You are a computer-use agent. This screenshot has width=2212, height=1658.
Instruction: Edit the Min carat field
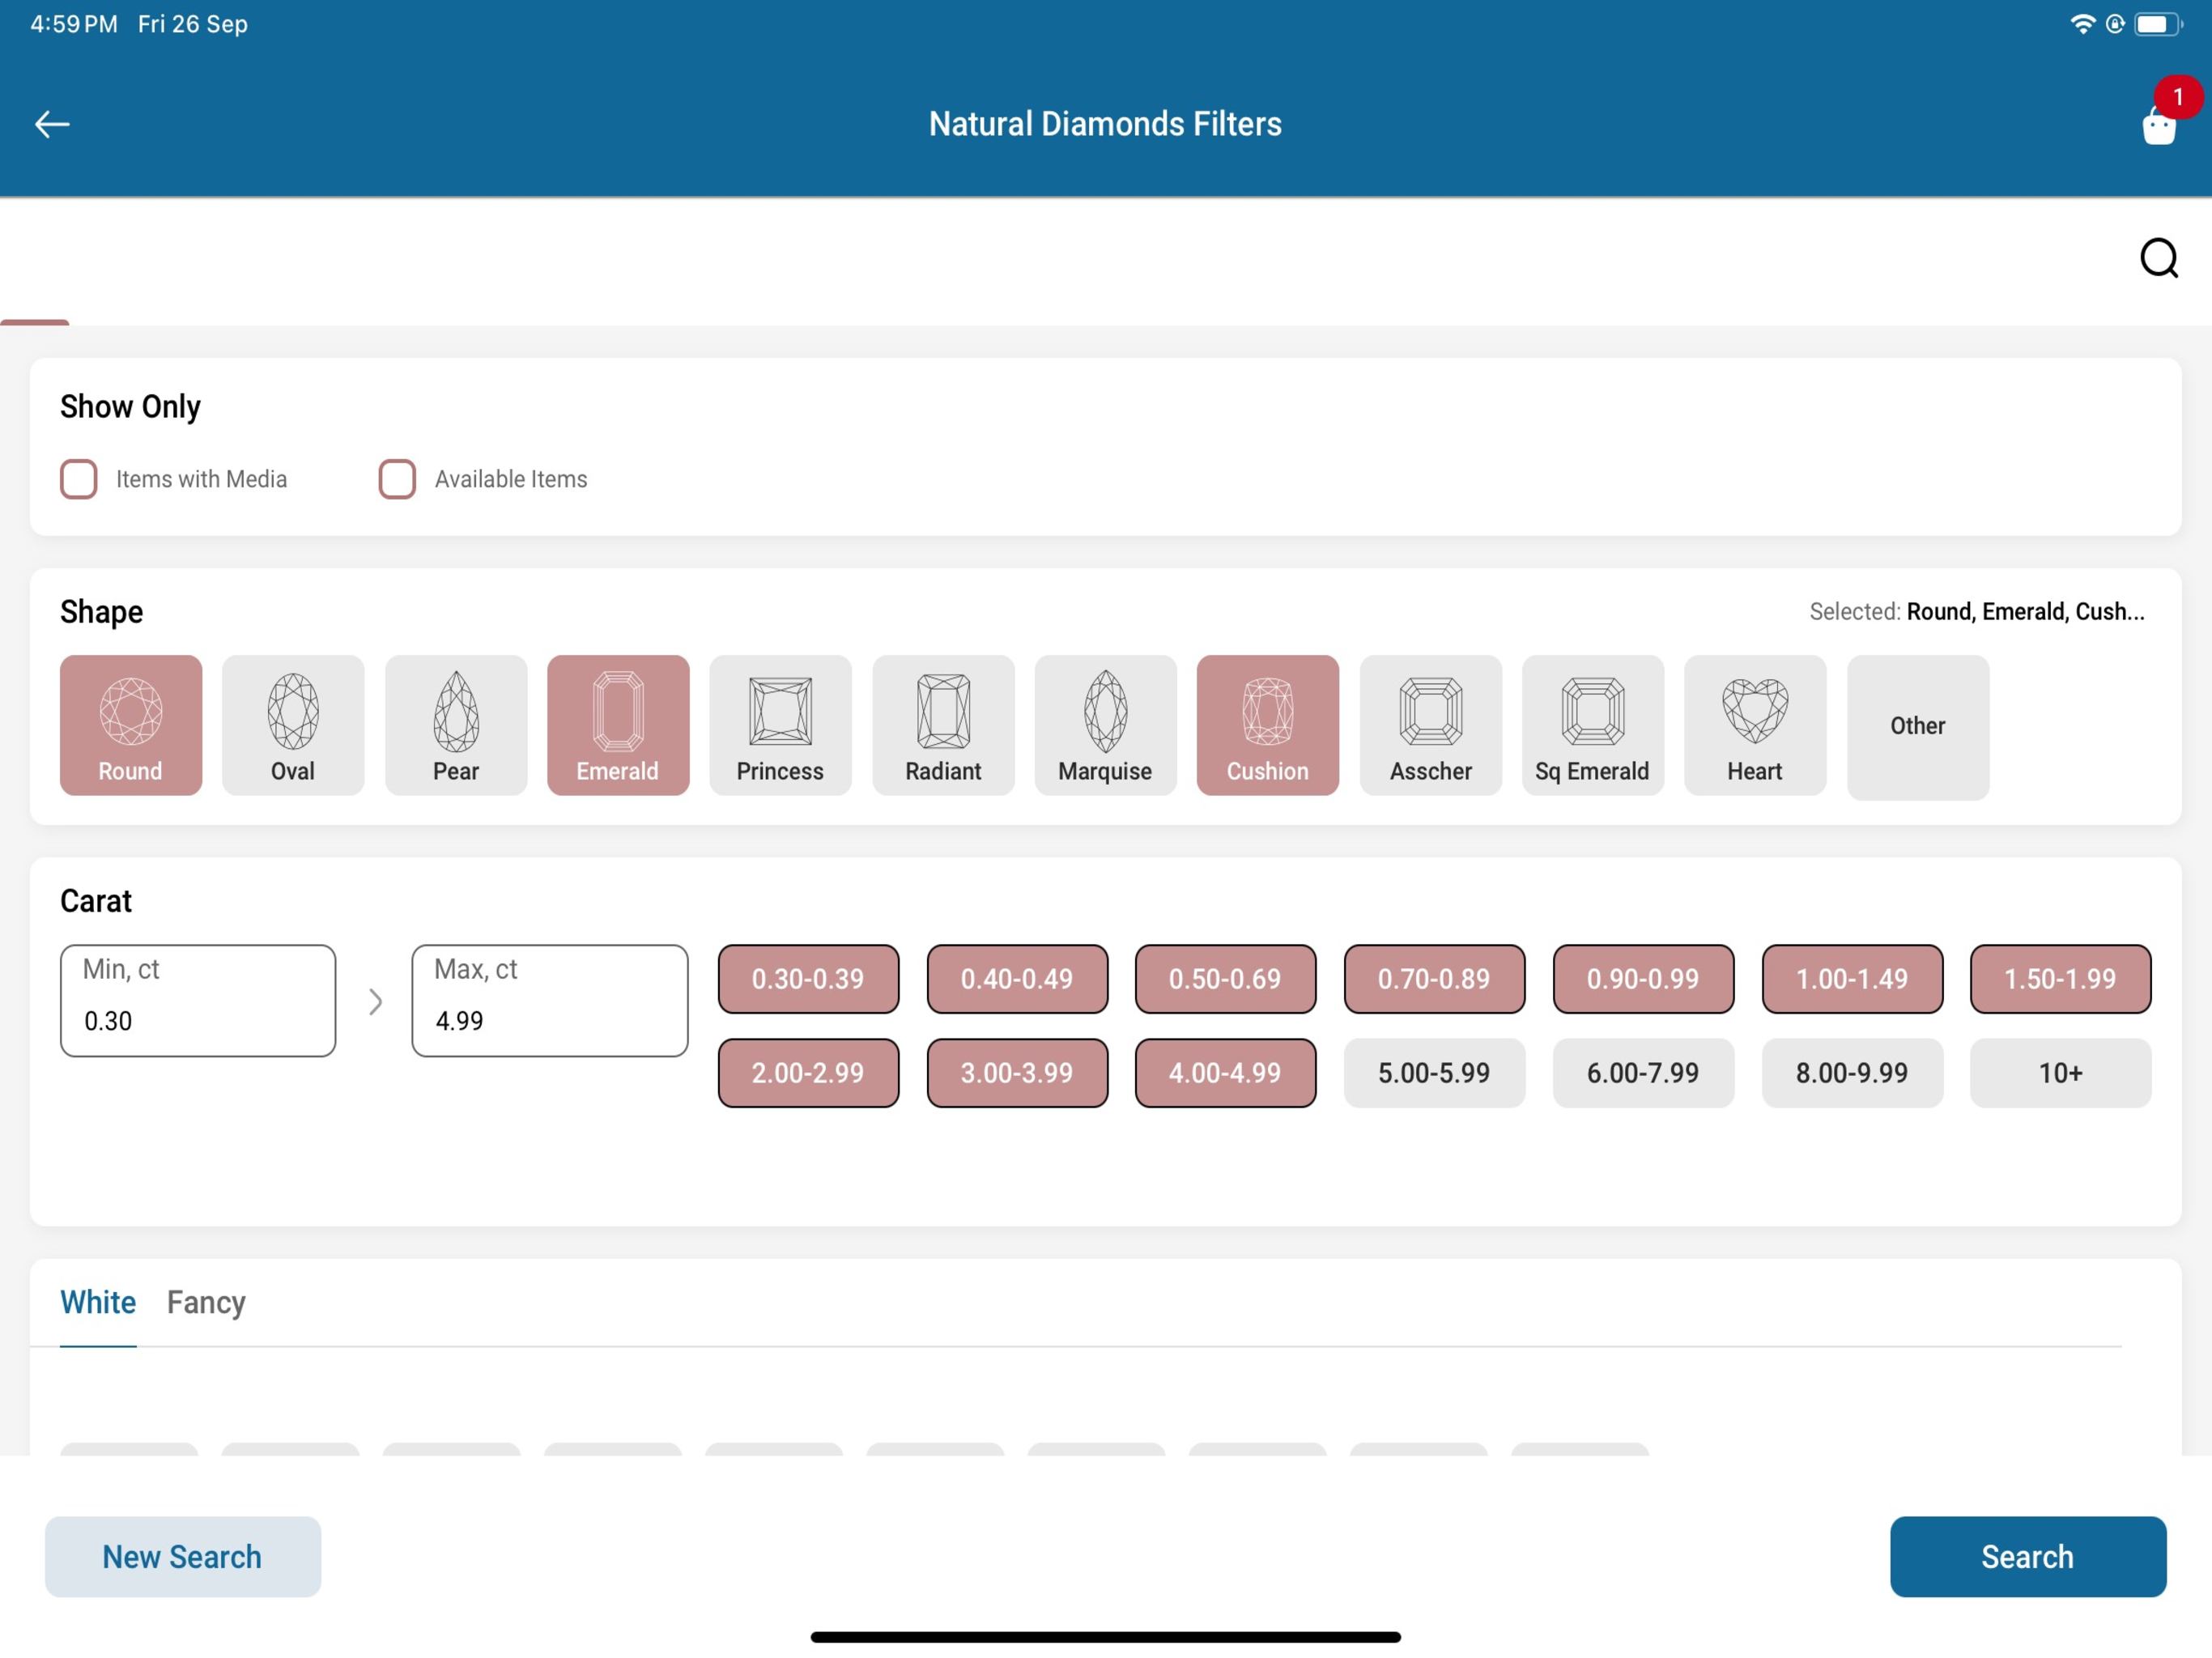pyautogui.click(x=198, y=1001)
